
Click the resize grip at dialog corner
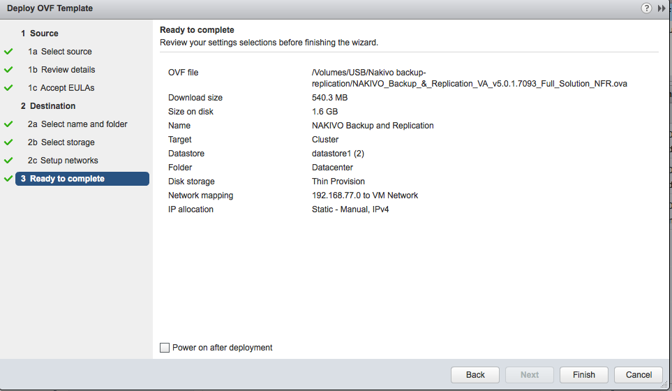664,385
